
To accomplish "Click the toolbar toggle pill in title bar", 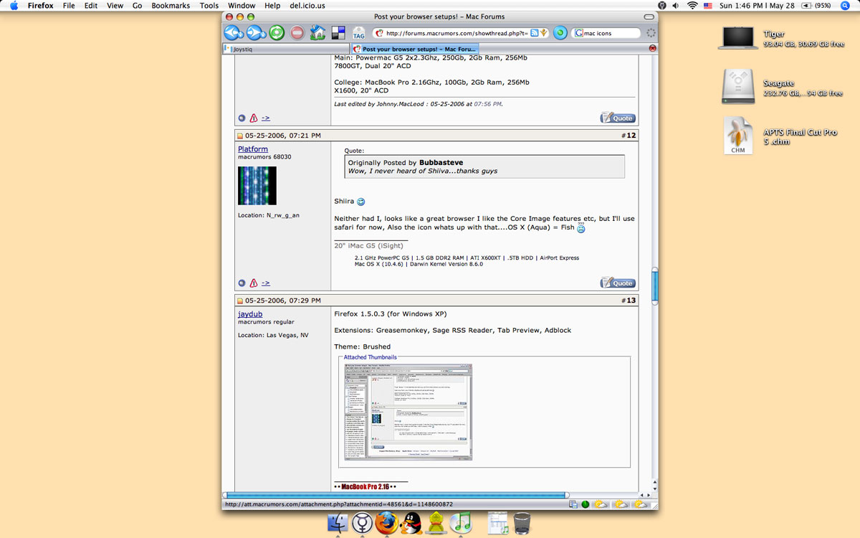I will (649, 16).
